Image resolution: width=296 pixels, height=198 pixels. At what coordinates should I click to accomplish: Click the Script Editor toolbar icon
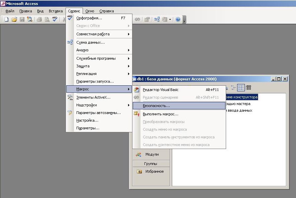pos(137,19)
